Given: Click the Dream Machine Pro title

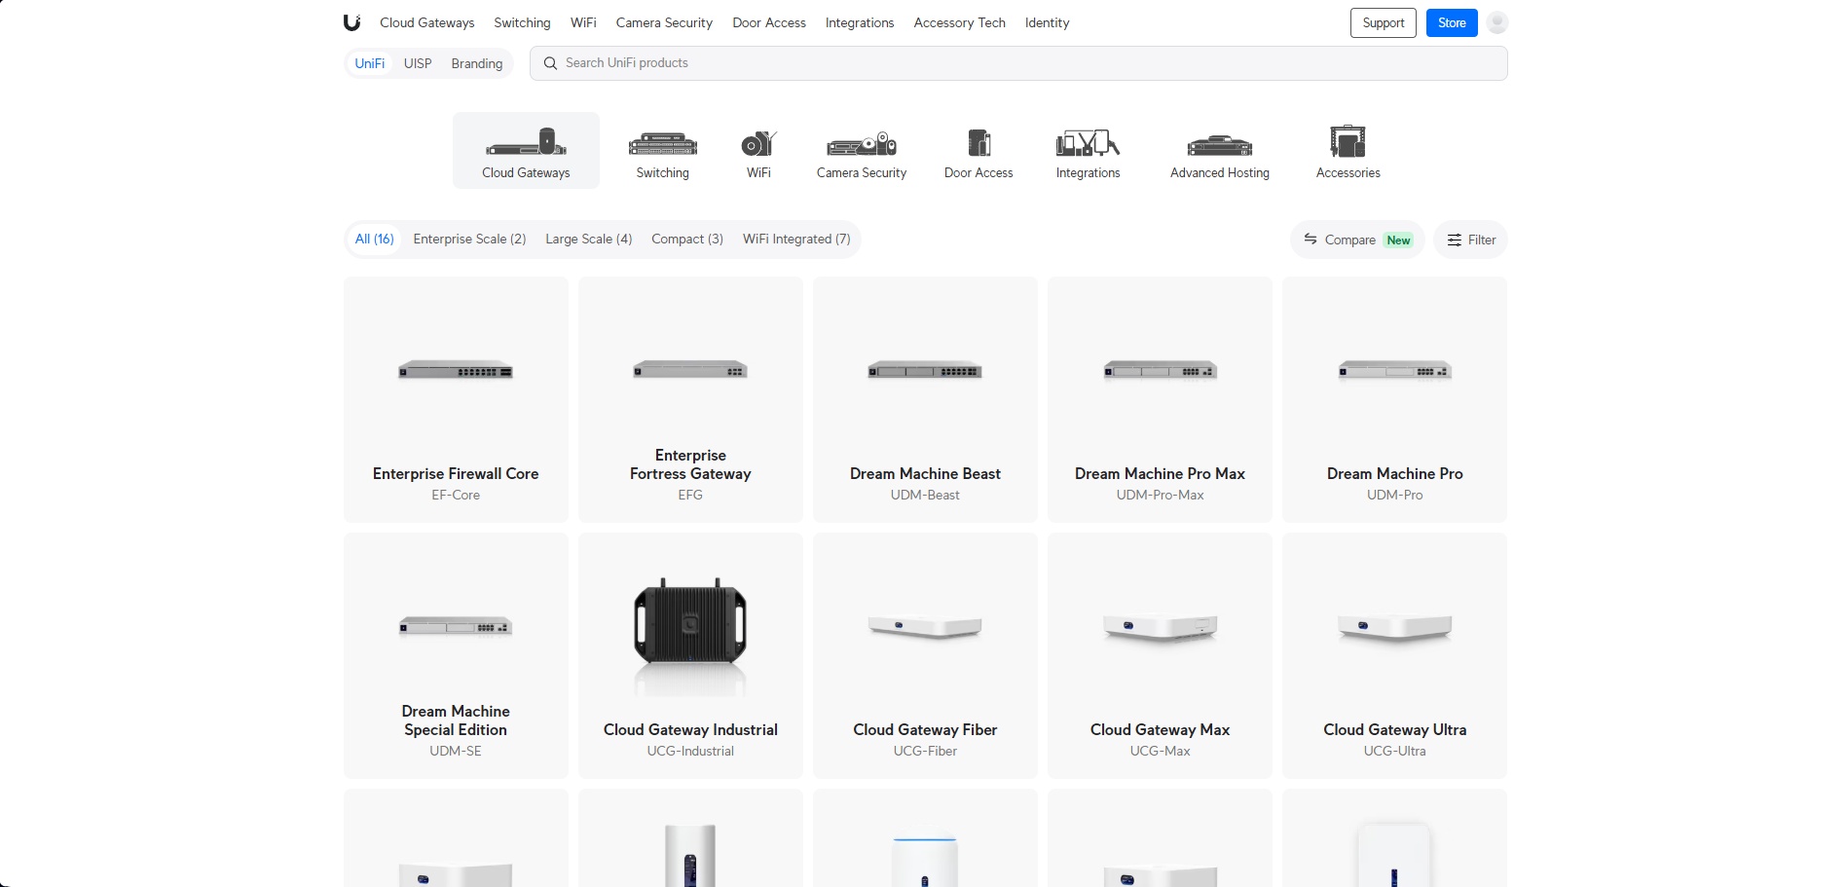Looking at the screenshot, I should pos(1395,473).
